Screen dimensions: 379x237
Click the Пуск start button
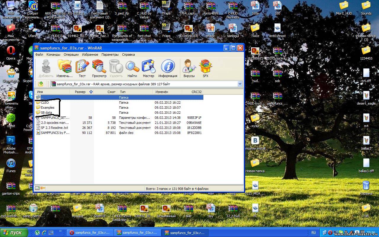pyautogui.click(x=14, y=233)
